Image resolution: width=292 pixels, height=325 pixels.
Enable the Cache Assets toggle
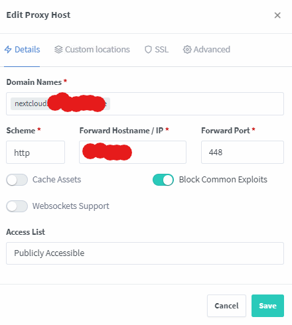[17, 180]
